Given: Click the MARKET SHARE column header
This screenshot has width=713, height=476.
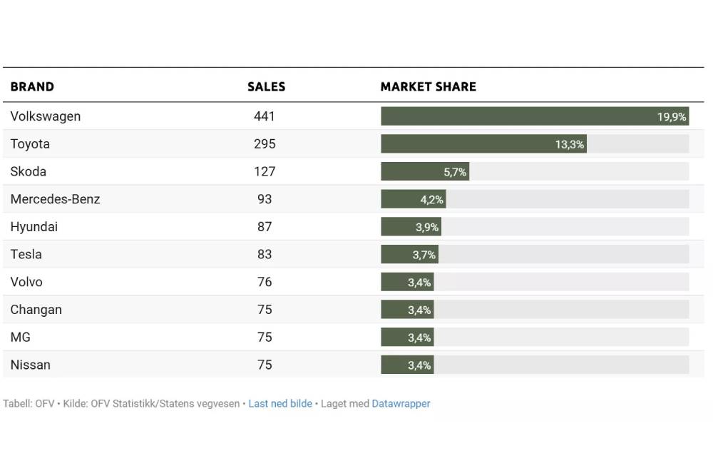Looking at the screenshot, I should coord(428,87).
